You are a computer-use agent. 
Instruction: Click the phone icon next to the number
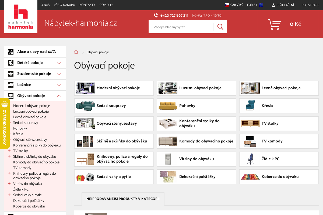click(156, 15)
